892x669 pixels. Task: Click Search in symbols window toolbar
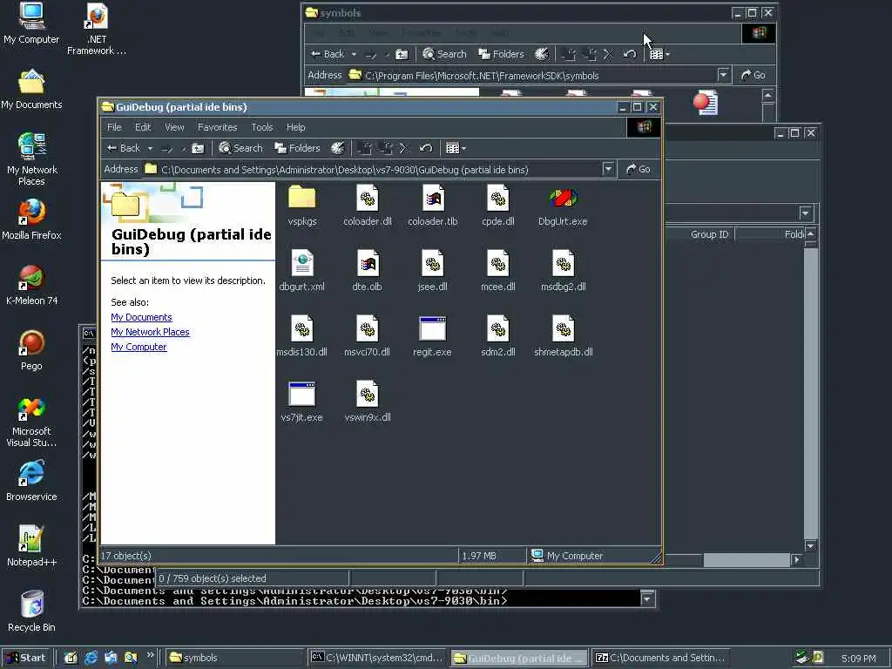click(445, 54)
